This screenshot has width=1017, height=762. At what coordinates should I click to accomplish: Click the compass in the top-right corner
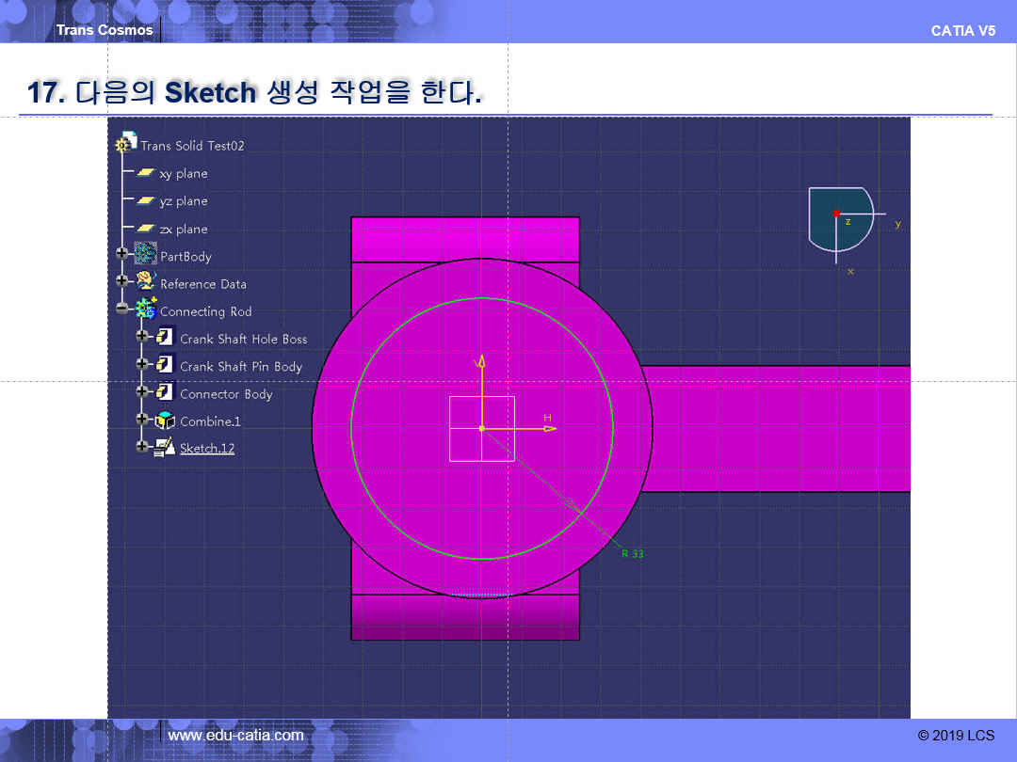(x=839, y=218)
